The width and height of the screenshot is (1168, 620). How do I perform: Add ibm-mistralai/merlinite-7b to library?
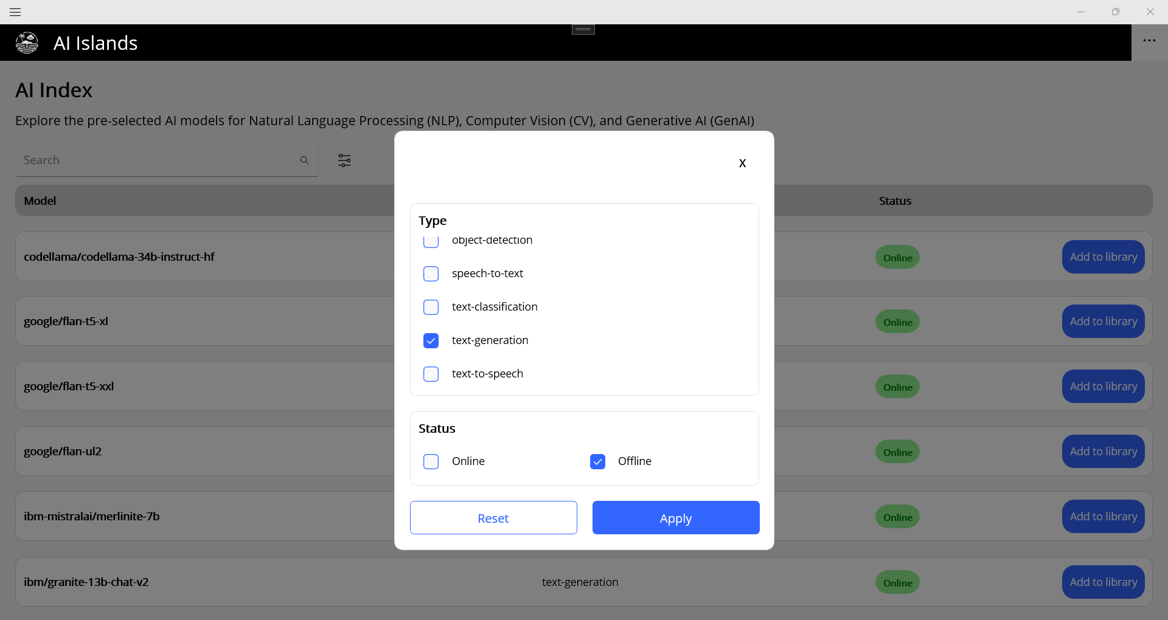coord(1104,516)
